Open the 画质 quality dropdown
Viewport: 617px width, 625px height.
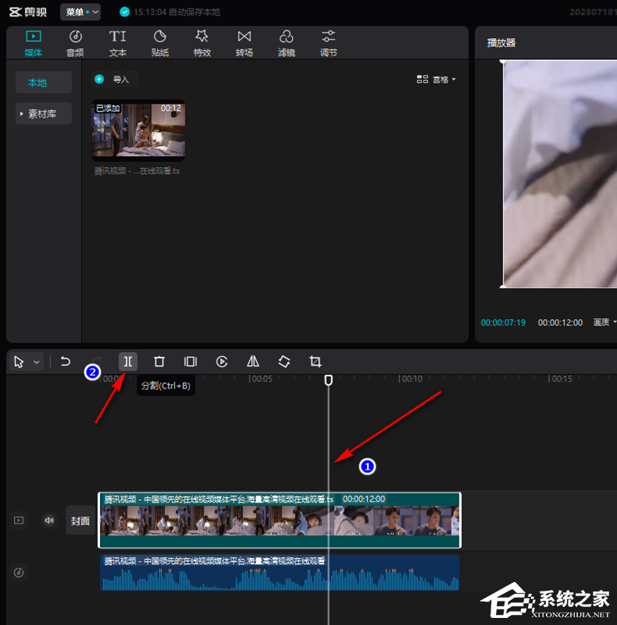(605, 322)
